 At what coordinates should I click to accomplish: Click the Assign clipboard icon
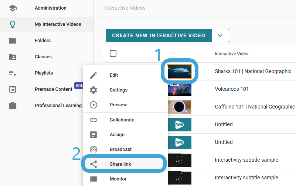(x=93, y=135)
